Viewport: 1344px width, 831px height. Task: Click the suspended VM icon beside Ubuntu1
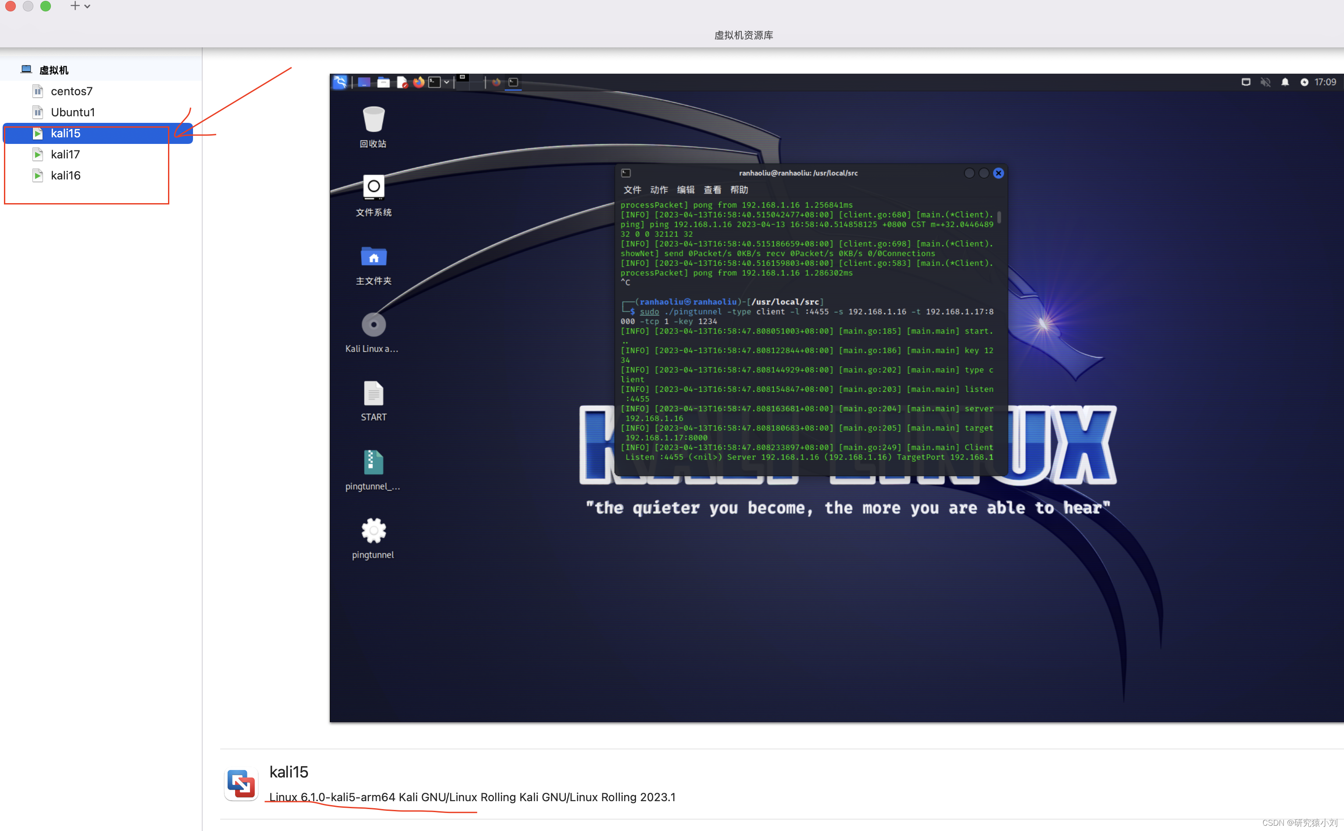point(37,112)
